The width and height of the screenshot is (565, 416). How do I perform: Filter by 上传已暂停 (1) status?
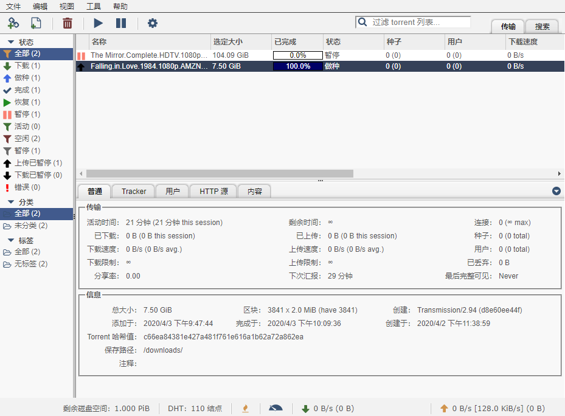click(x=36, y=163)
